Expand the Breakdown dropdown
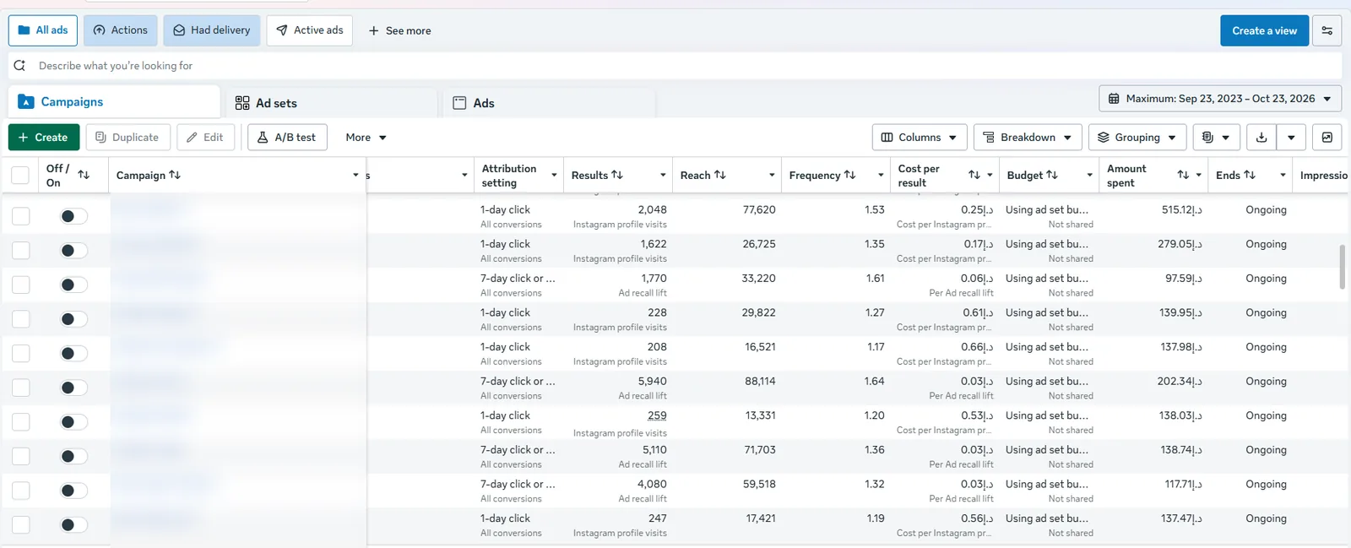This screenshot has height=548, width=1351. coord(1027,137)
